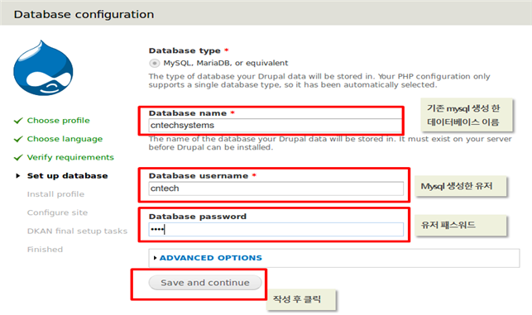Click the Database password label
Screen dimensions: 532x315
198,217
